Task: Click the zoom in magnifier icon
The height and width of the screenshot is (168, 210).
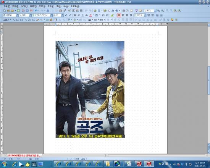Action: pyautogui.click(x=162, y=11)
